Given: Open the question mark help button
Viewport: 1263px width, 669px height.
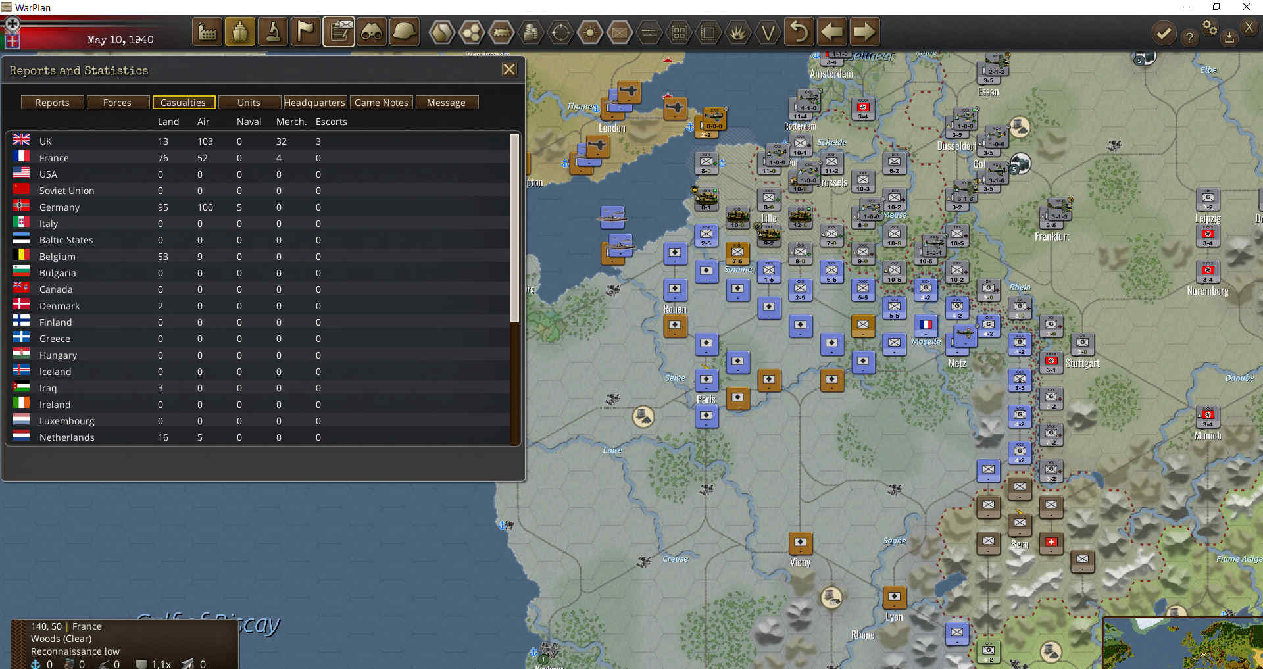Looking at the screenshot, I should [x=1189, y=37].
